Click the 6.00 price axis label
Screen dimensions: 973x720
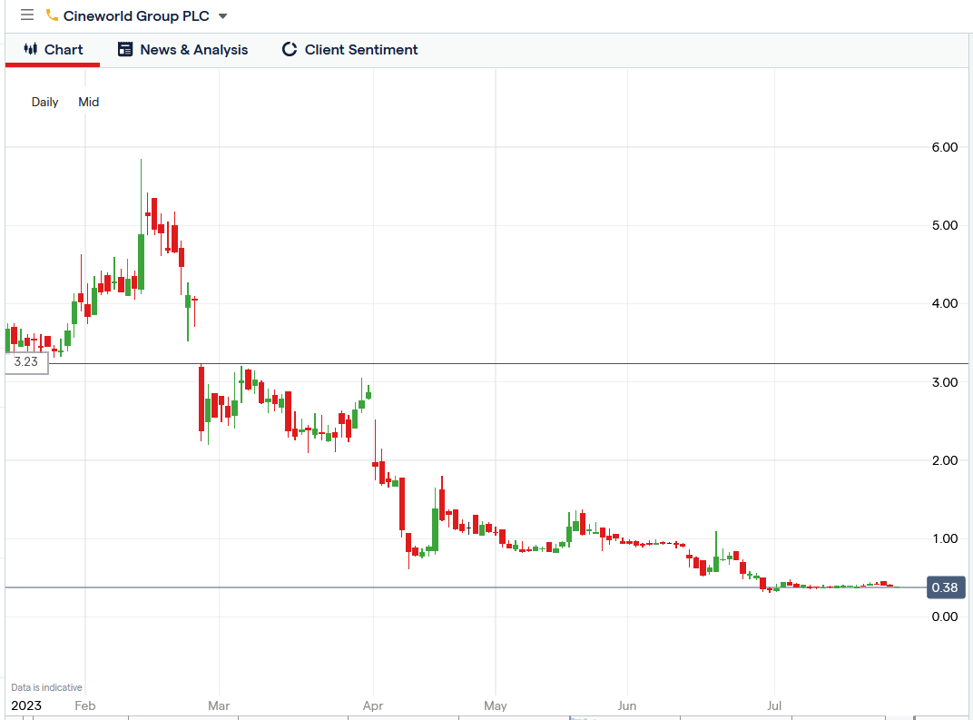point(945,147)
